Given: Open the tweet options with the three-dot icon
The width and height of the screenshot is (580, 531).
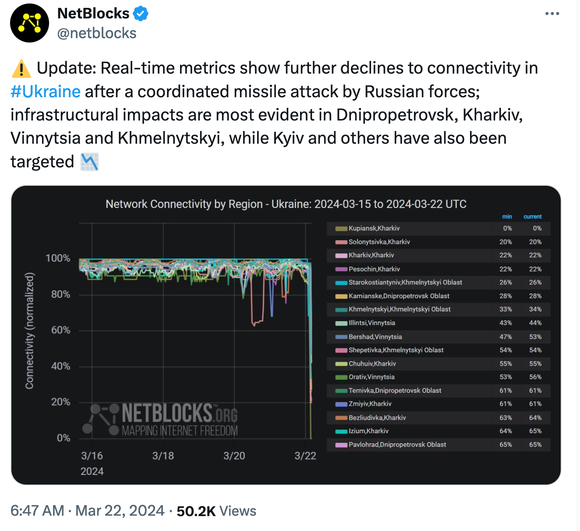Looking at the screenshot, I should [552, 13].
